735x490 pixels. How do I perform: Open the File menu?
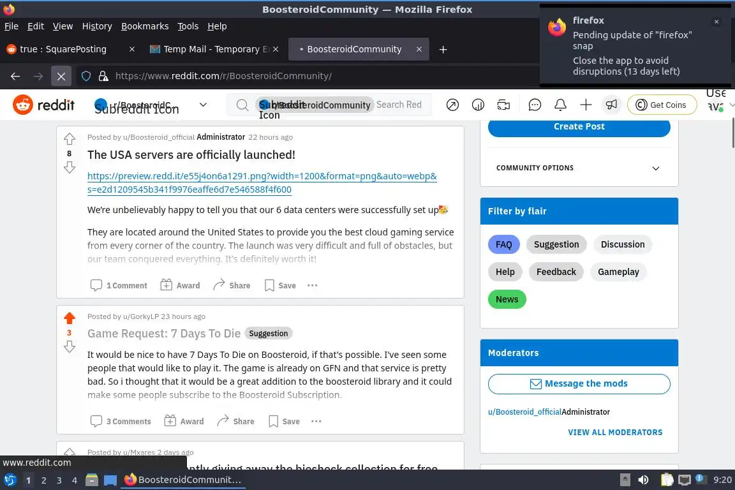click(x=11, y=26)
